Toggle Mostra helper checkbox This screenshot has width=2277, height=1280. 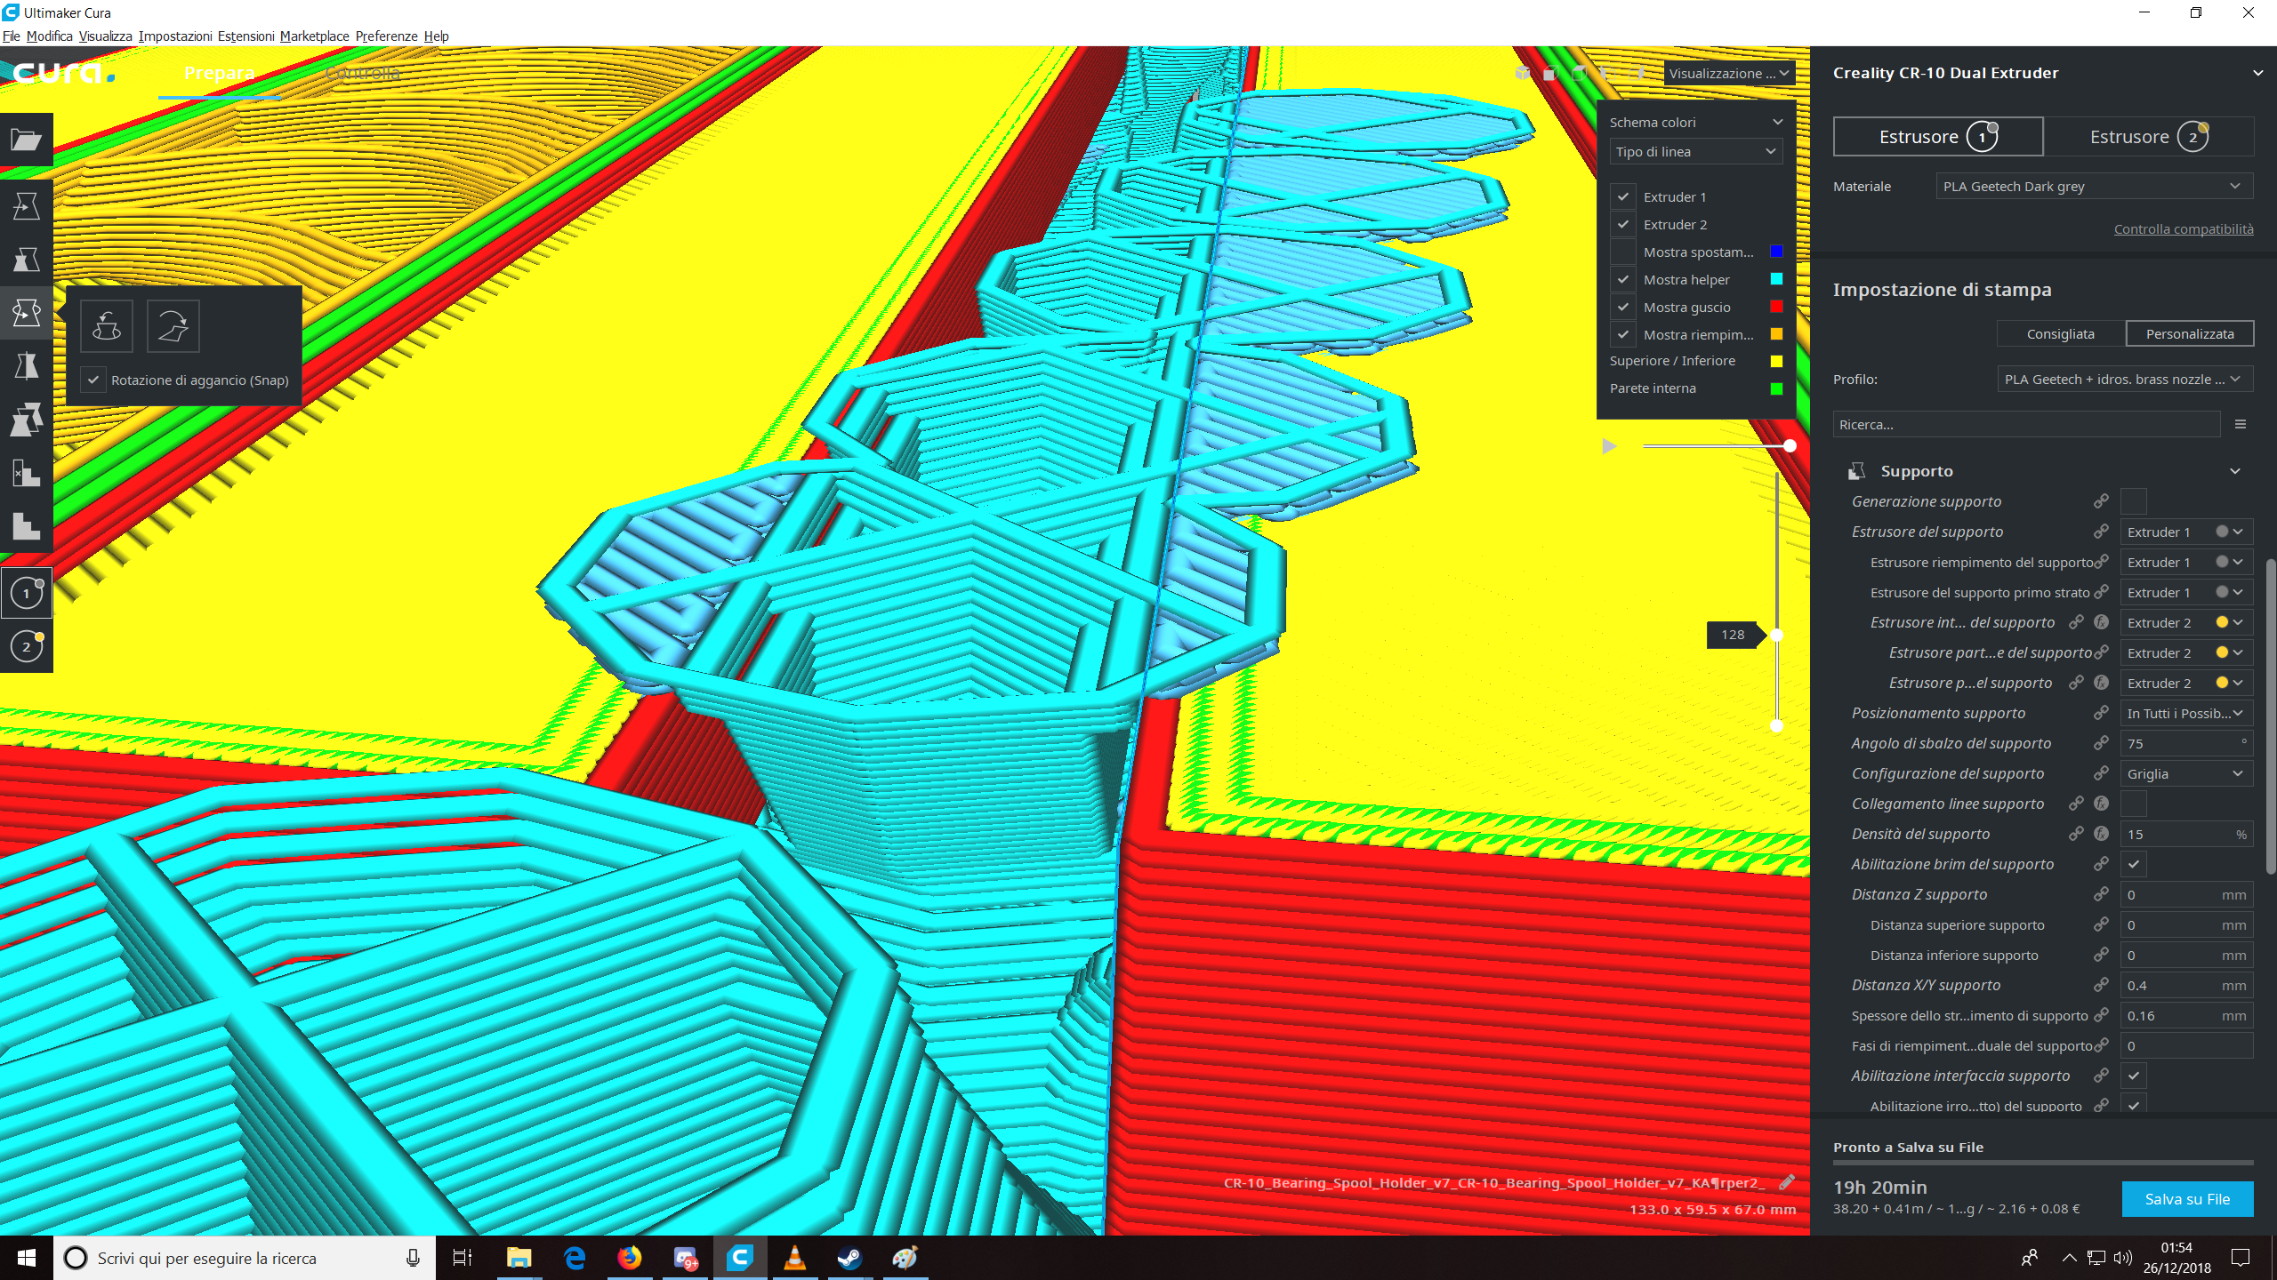(1623, 279)
